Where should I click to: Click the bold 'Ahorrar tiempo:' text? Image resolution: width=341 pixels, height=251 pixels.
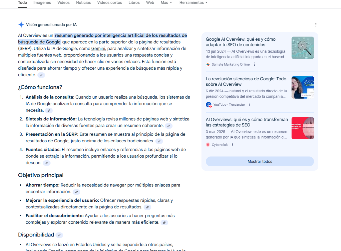click(43, 185)
